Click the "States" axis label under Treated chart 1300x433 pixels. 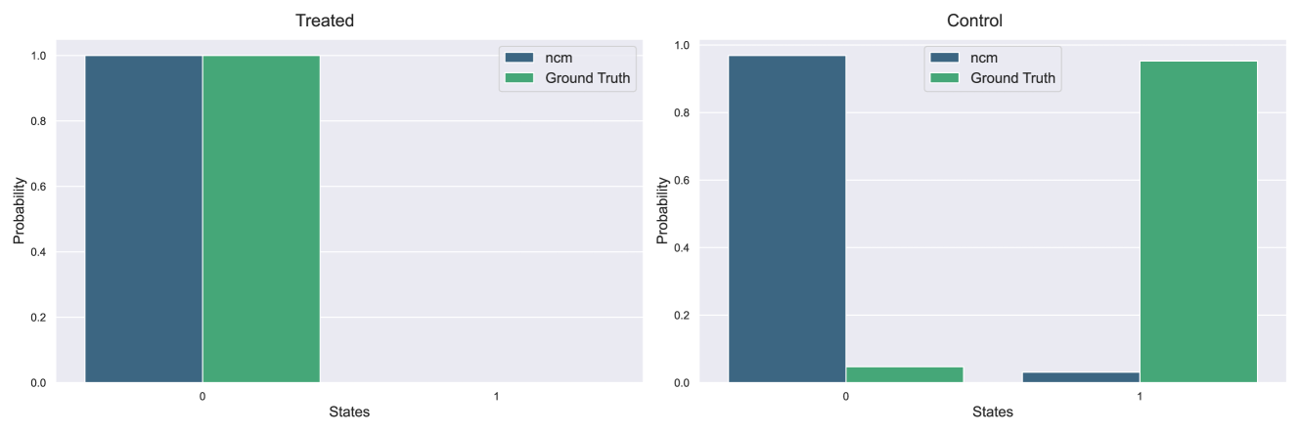click(x=349, y=412)
